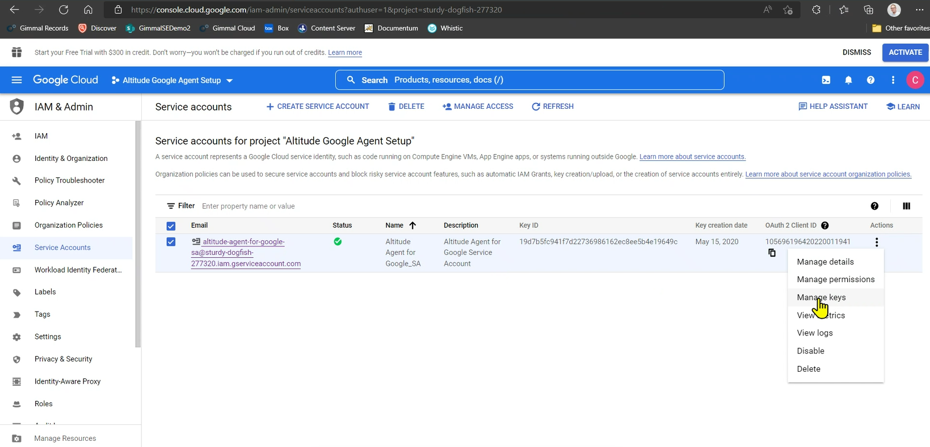Choose Disable in the actions menu
The width and height of the screenshot is (930, 447).
810,351
